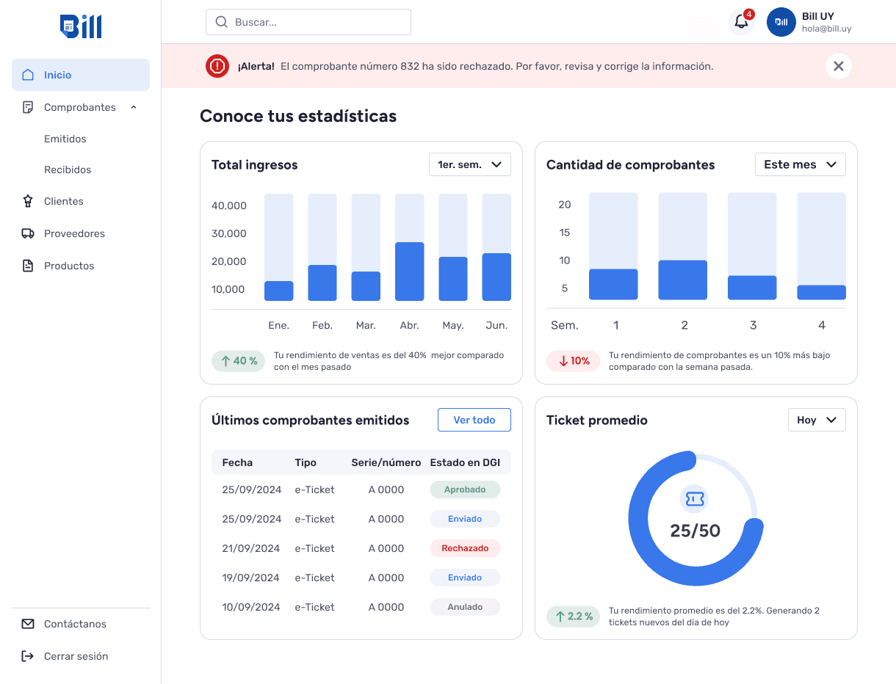Click the Aprobado status badge
The height and width of the screenshot is (684, 896).
click(465, 490)
